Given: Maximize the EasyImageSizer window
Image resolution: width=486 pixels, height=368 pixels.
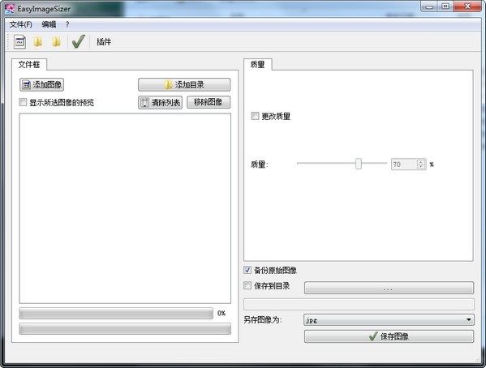Looking at the screenshot, I should click(445, 6).
